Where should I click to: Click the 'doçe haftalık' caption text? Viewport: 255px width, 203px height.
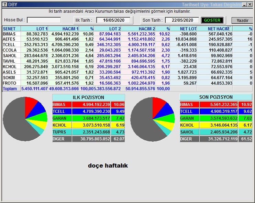click(108, 165)
